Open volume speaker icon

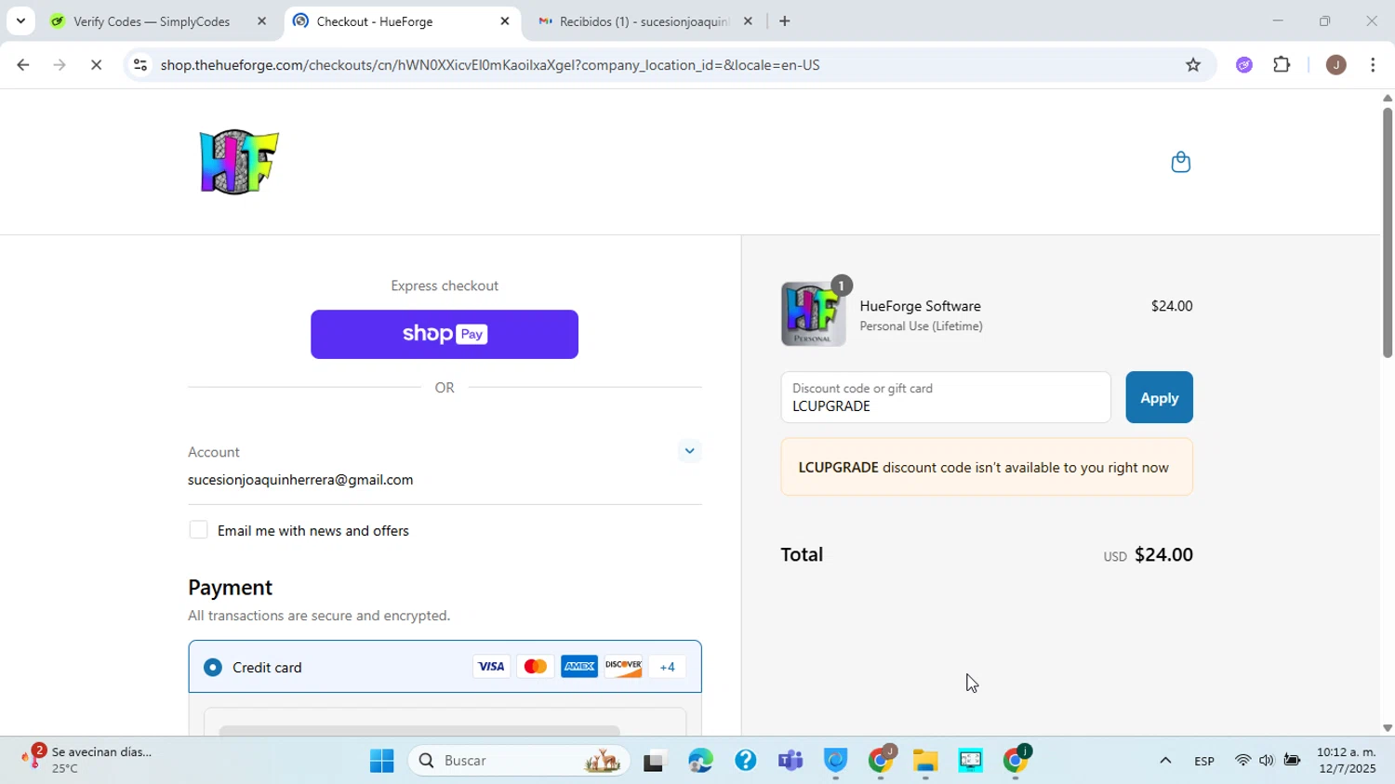1267,761
